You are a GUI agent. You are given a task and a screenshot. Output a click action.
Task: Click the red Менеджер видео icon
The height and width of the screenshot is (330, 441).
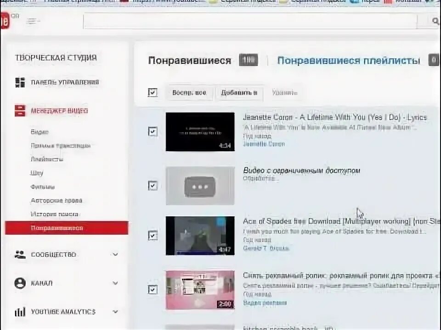point(20,110)
